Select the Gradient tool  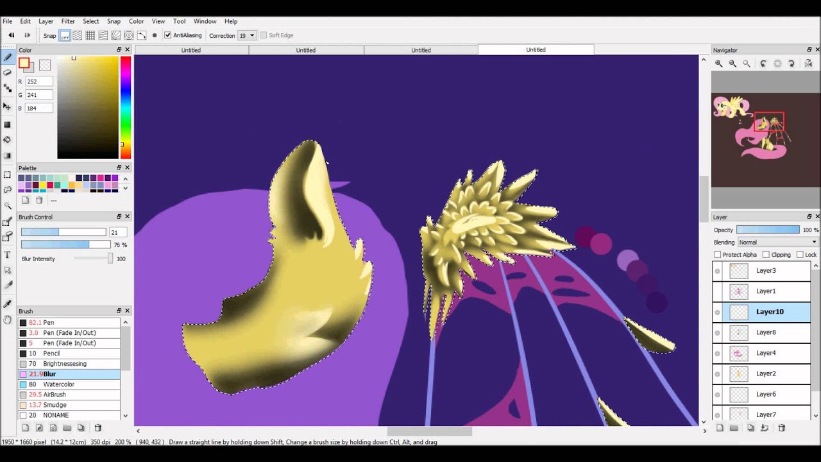[x=8, y=155]
